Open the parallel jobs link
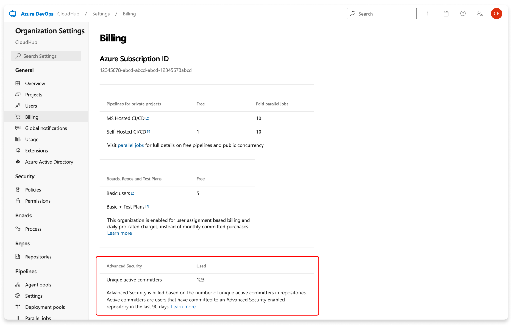512x326 pixels. pyautogui.click(x=130, y=145)
